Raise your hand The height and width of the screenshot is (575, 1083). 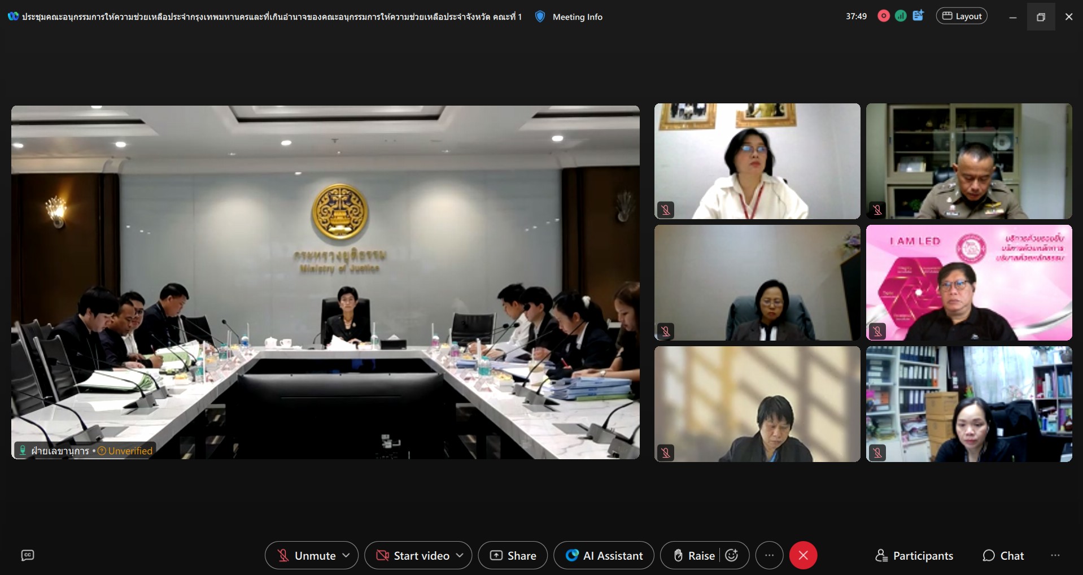pos(695,555)
